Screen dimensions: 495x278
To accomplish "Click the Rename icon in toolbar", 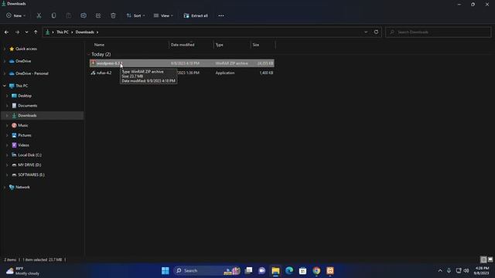I will [x=84, y=15].
